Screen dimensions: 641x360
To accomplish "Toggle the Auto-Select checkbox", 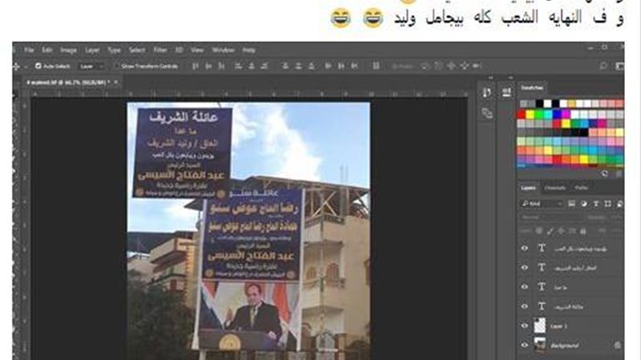I will click(38, 66).
